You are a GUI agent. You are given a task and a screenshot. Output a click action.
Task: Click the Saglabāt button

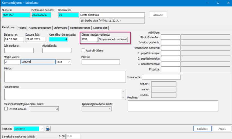[x=202, y=129]
